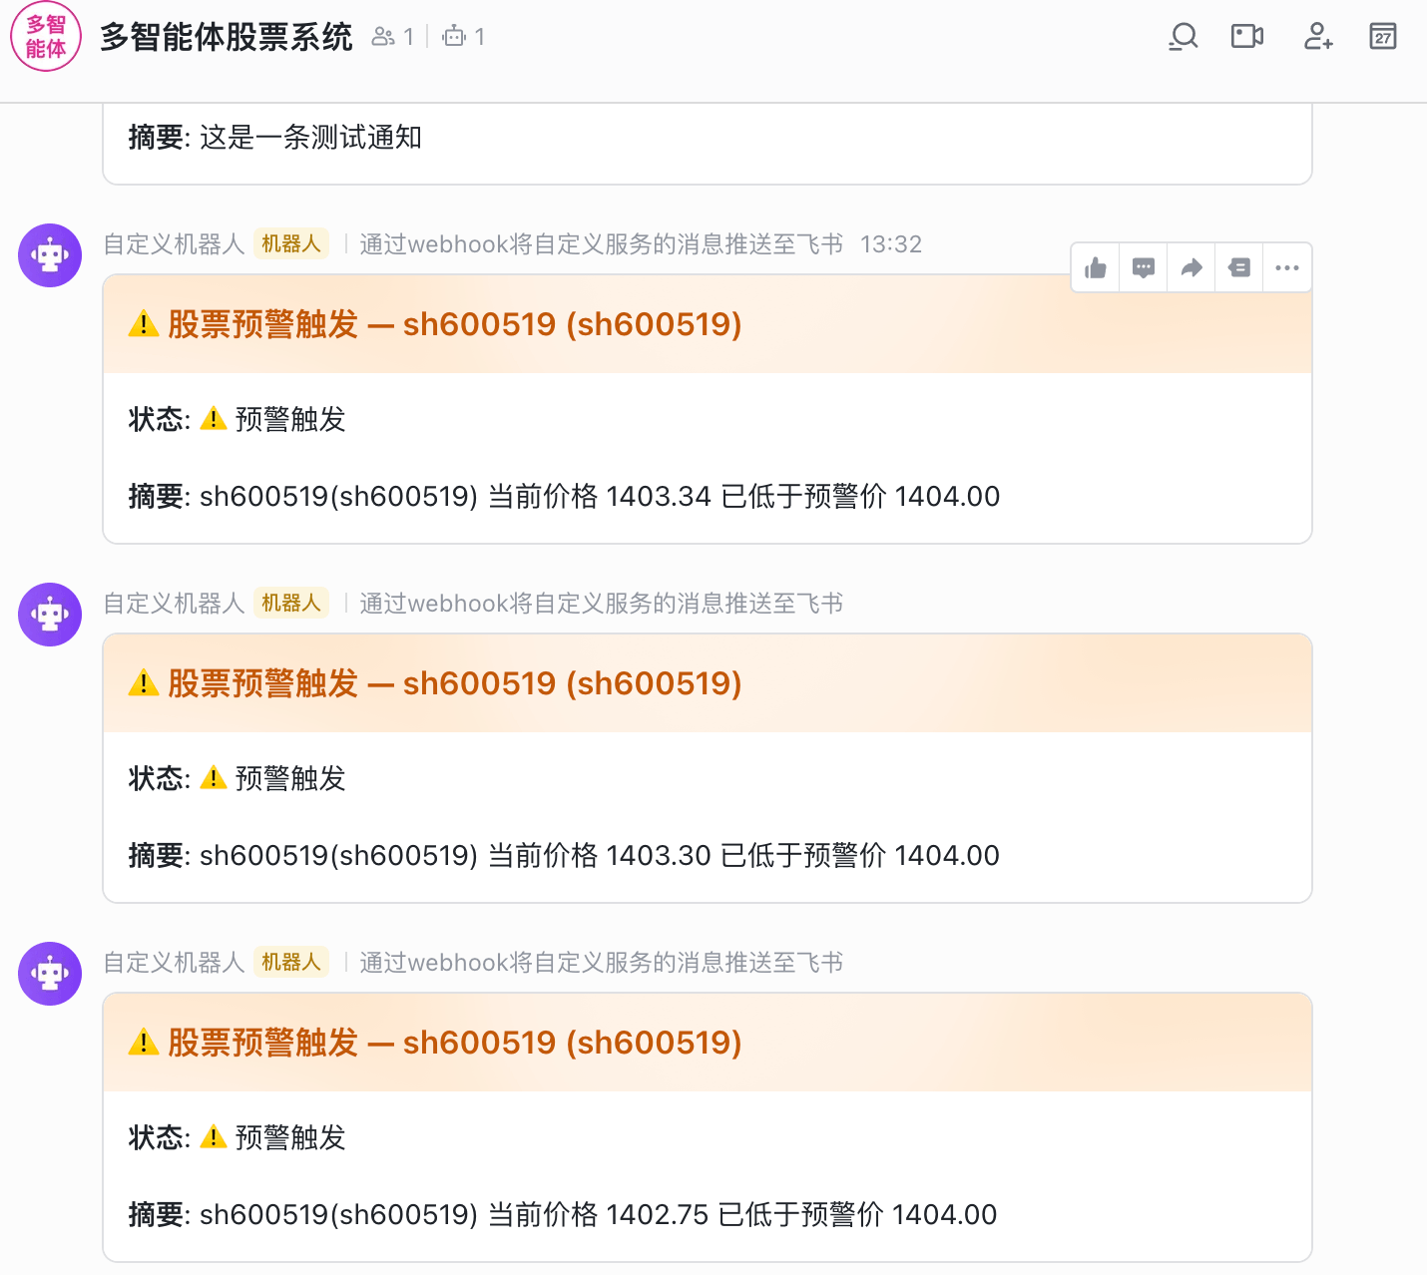The image size is (1427, 1275).
Task: Click the status 预警触发 in the 1403.30 card
Action: click(x=290, y=778)
